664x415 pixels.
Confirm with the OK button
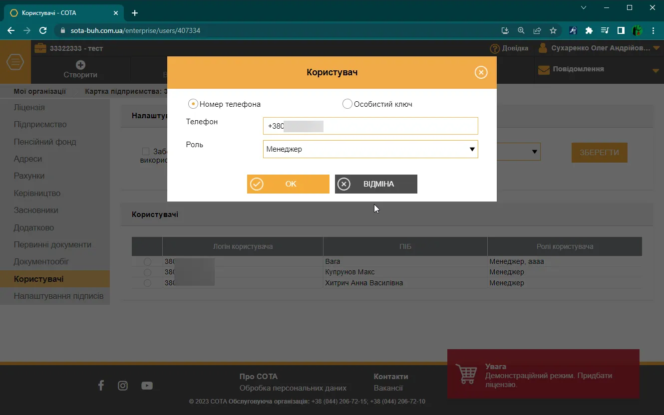pyautogui.click(x=288, y=184)
